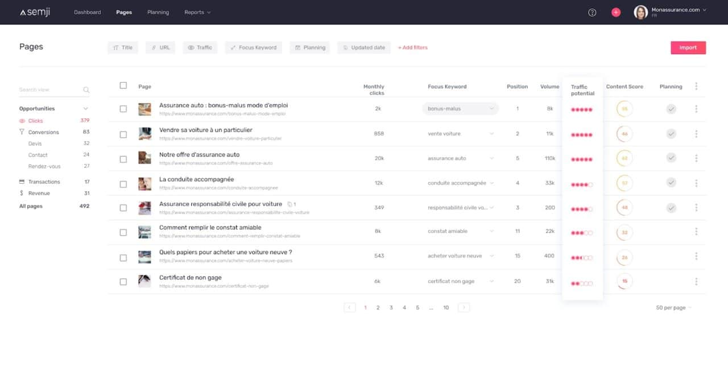Open the Reports menu
Image resolution: width=728 pixels, height=379 pixels.
(x=197, y=13)
